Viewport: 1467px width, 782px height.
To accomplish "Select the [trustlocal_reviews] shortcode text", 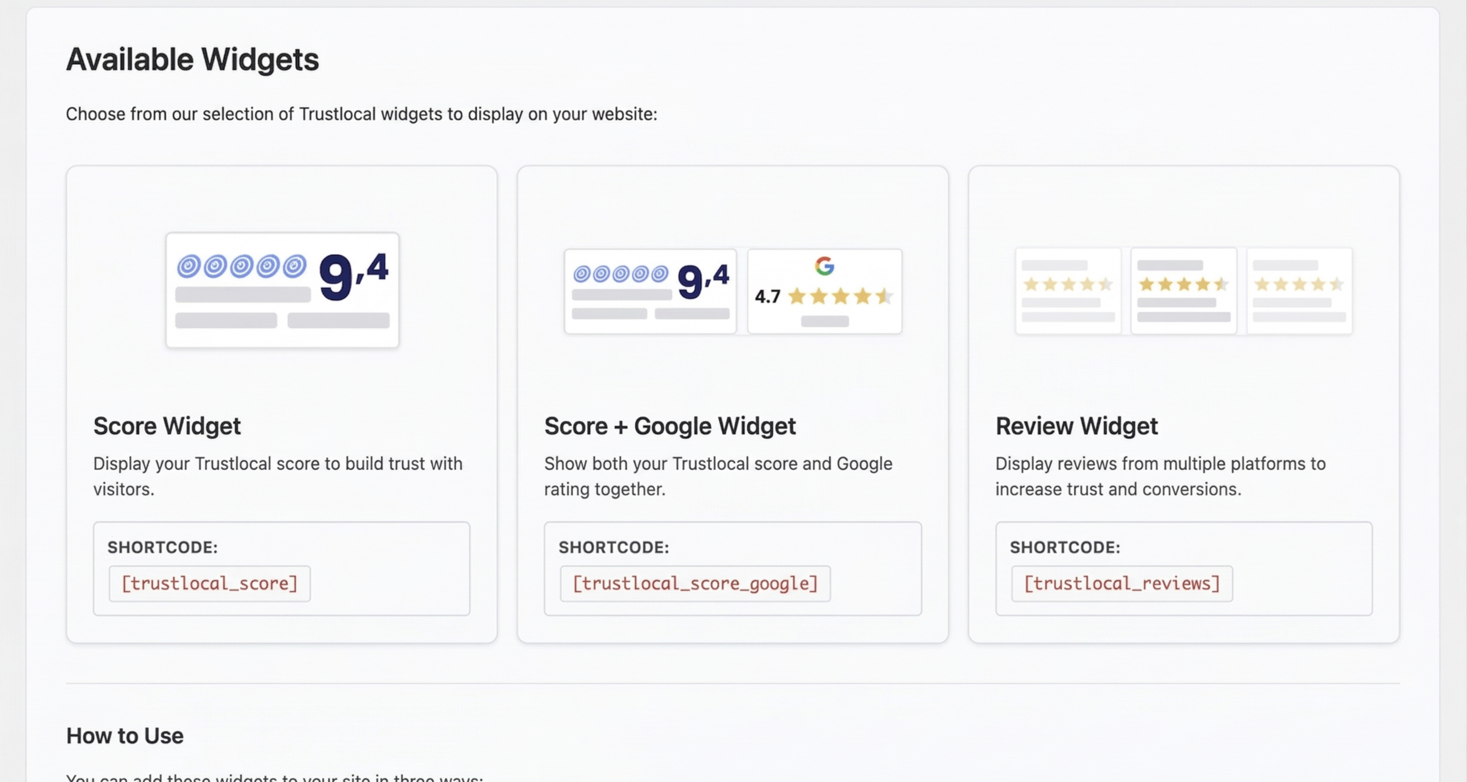I will tap(1122, 583).
